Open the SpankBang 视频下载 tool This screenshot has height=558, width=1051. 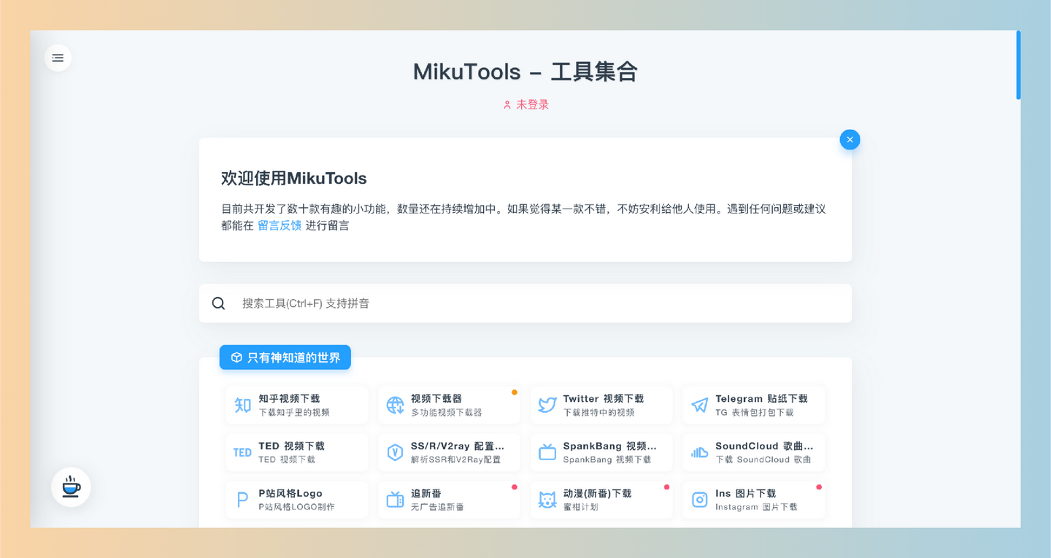pyautogui.click(x=601, y=452)
